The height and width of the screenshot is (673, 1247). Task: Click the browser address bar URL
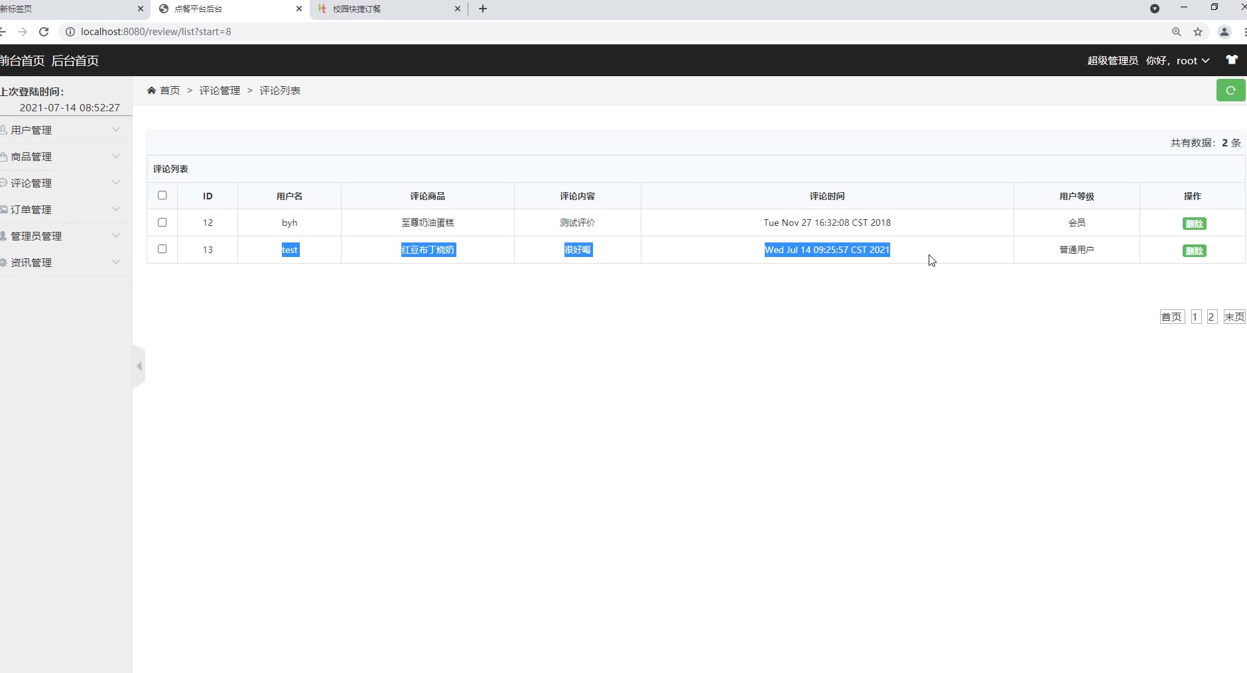point(156,31)
